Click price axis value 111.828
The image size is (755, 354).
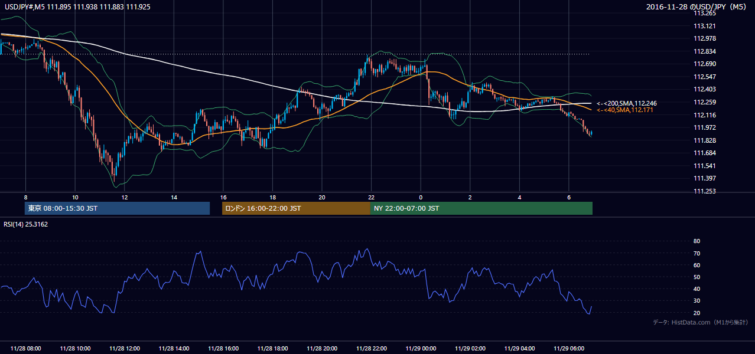[x=704, y=140]
